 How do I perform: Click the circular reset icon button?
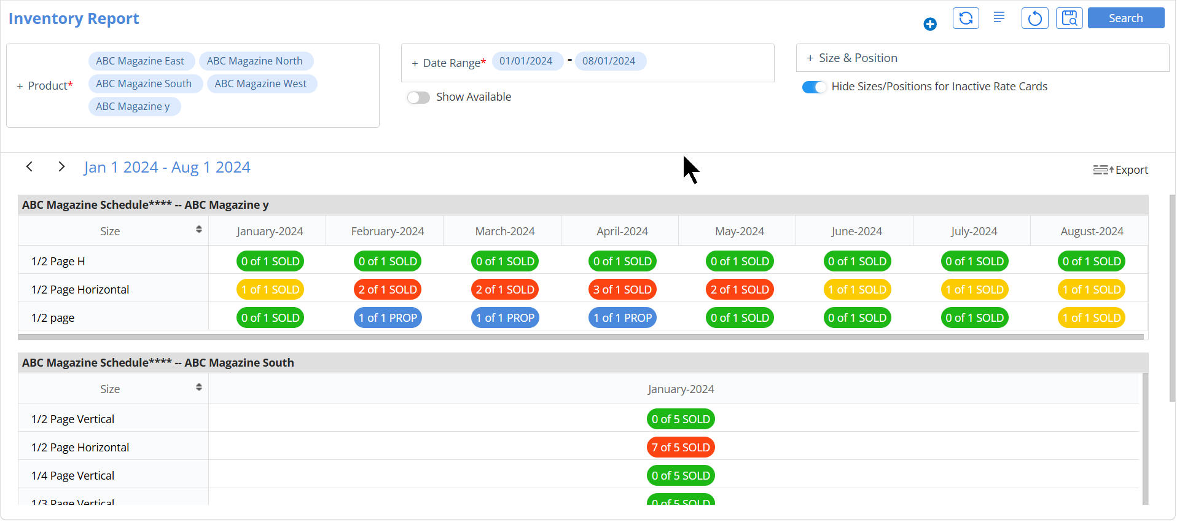1034,18
